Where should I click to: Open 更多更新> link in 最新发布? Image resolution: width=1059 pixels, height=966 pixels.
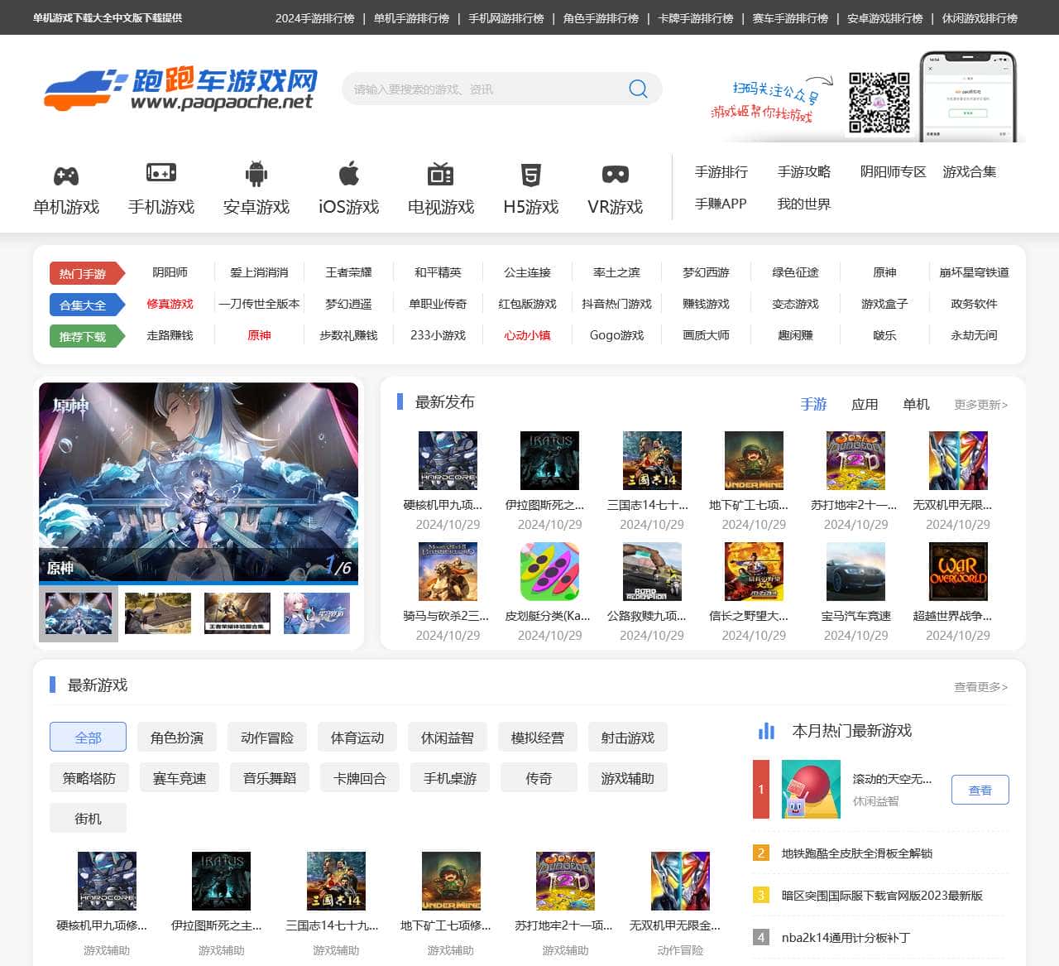981,405
